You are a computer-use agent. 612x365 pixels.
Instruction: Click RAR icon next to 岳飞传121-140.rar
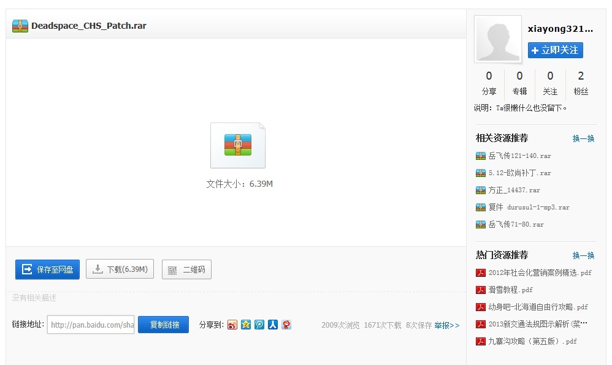[481, 156]
